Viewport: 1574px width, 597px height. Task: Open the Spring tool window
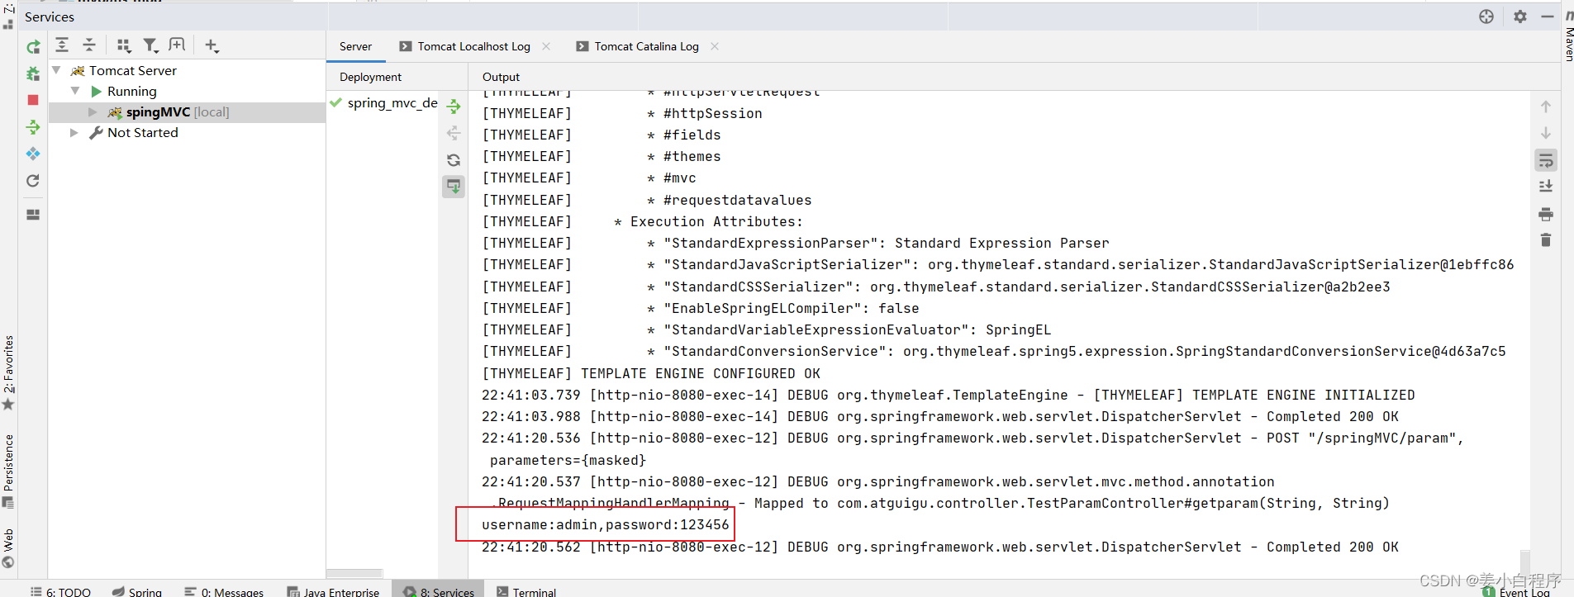138,591
